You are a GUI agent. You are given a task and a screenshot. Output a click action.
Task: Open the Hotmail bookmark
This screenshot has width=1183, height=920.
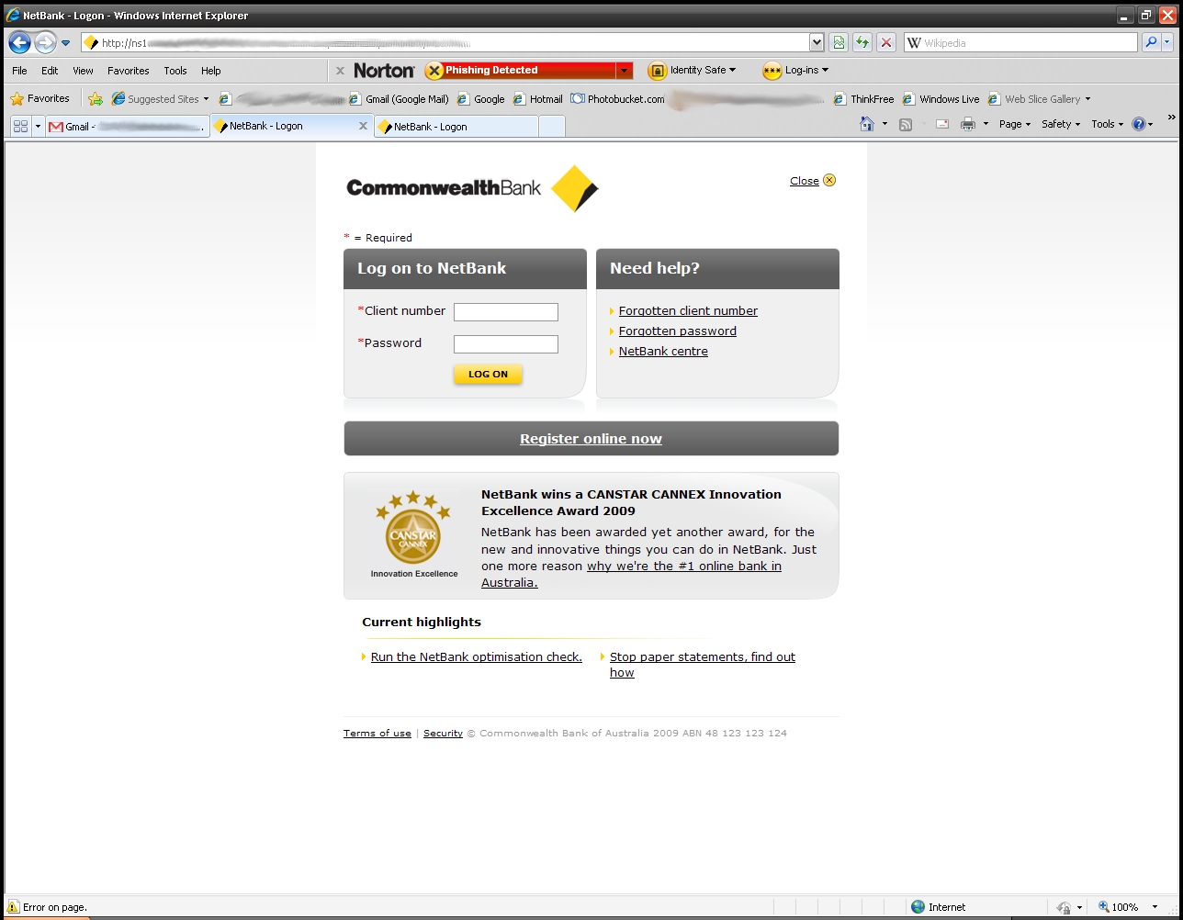(538, 99)
